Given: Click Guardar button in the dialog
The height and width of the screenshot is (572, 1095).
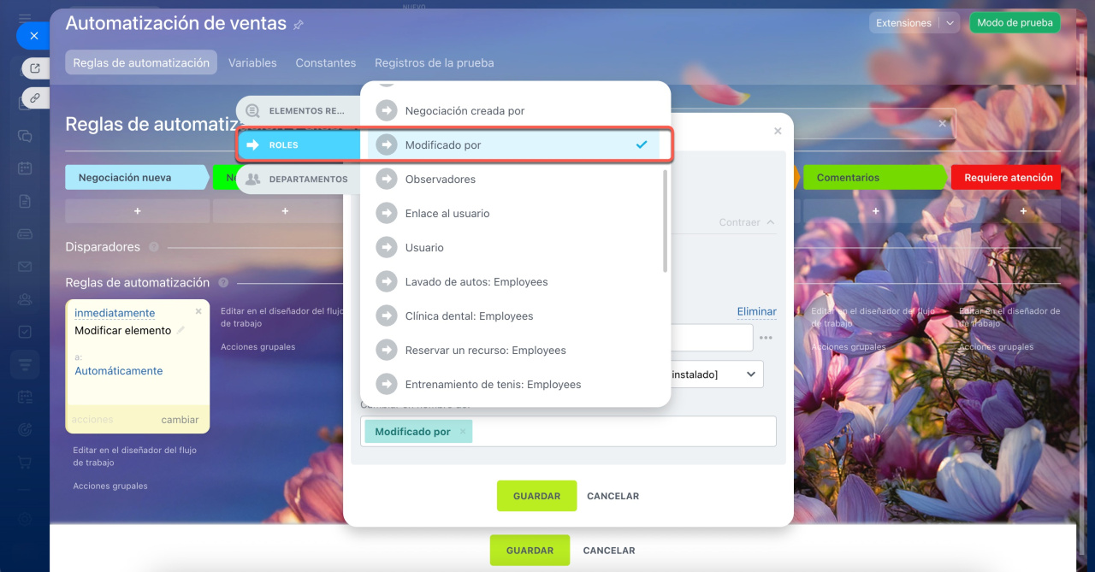Looking at the screenshot, I should (536, 496).
